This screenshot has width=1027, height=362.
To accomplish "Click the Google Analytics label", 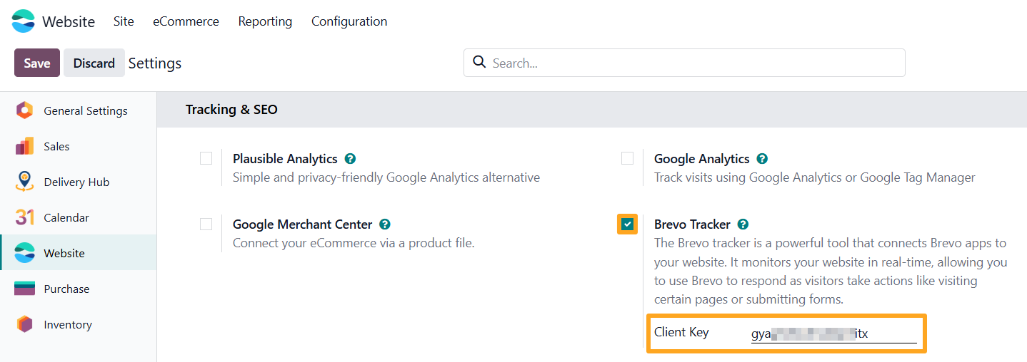I will (702, 159).
